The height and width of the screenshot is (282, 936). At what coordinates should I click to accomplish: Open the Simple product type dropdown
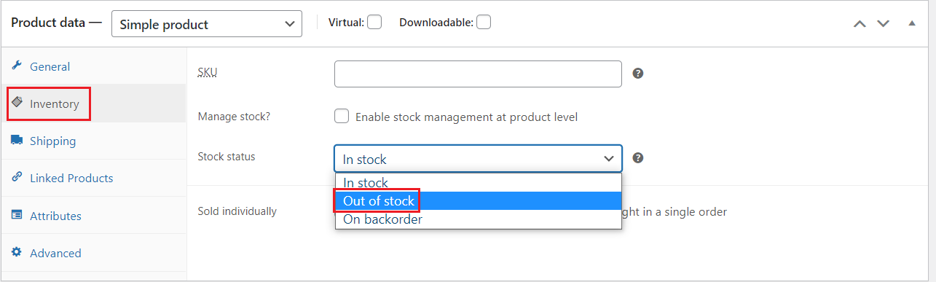point(207,24)
